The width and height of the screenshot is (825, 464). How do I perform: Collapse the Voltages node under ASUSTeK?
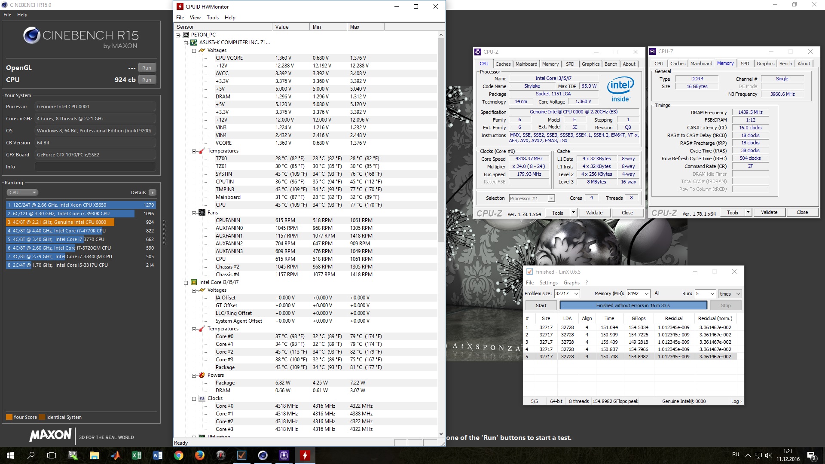pyautogui.click(x=194, y=50)
